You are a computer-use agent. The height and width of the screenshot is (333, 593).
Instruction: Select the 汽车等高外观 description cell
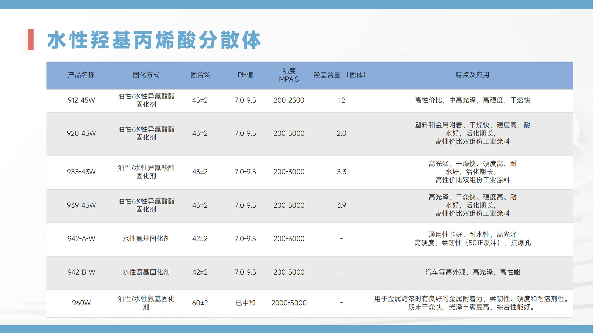pos(472,272)
